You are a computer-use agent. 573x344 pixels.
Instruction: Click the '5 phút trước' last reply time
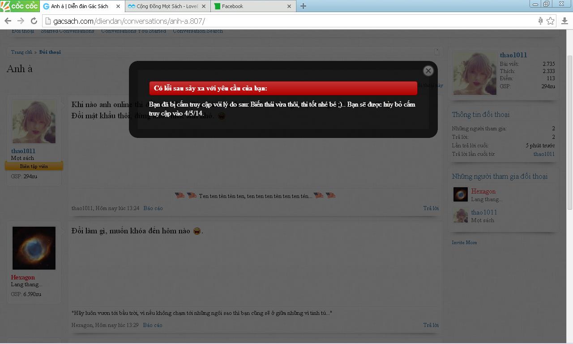point(540,146)
